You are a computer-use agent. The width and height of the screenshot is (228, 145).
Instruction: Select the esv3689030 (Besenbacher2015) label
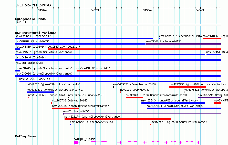pos(134,84)
